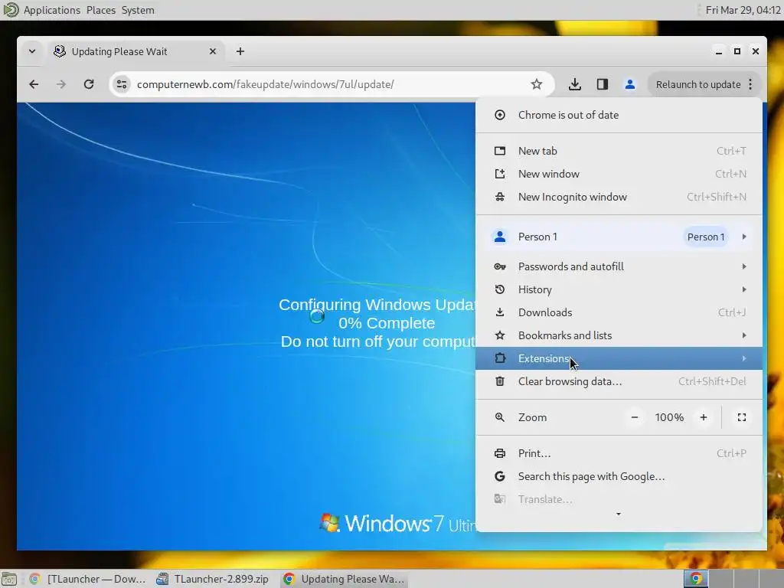
Task: Reload the current page
Action: pyautogui.click(x=89, y=84)
